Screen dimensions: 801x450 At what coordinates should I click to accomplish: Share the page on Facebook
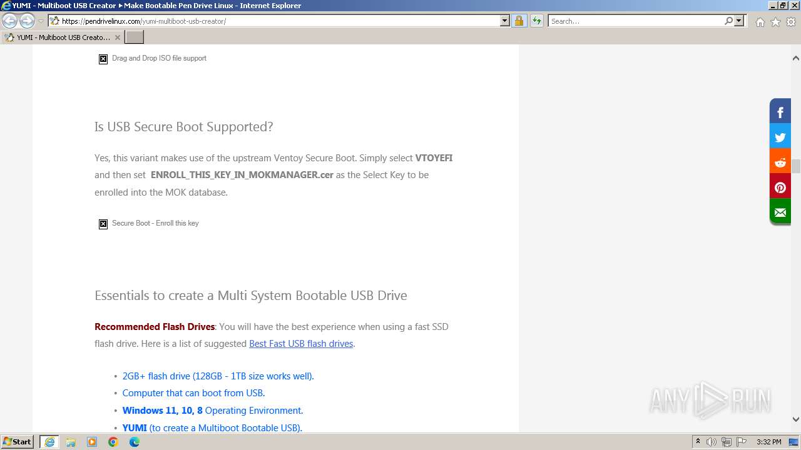click(x=780, y=112)
